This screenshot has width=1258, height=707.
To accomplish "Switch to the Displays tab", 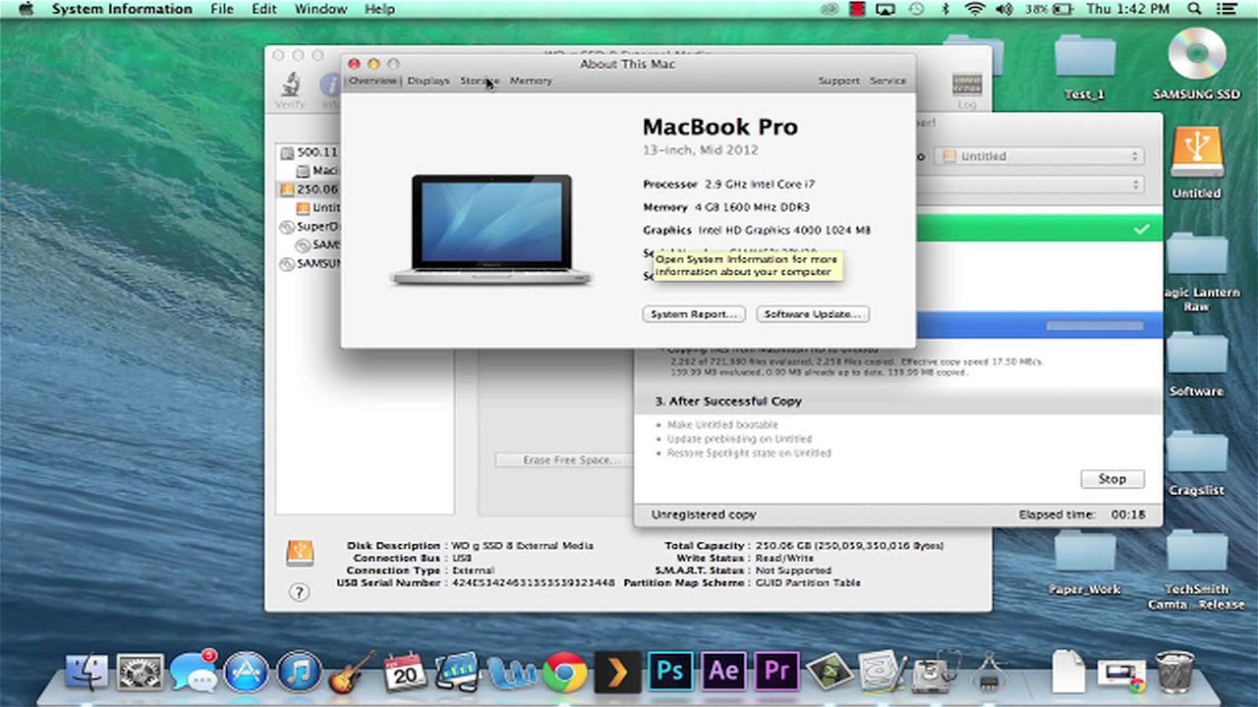I will pyautogui.click(x=429, y=81).
